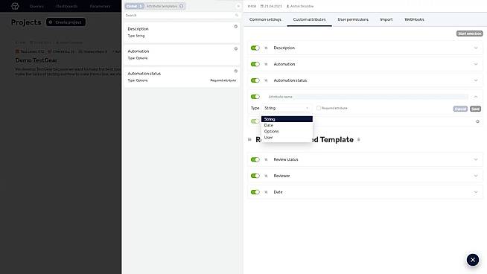The image size is (487, 274).
Task: Click the Search field in templates panel
Action: pyautogui.click(x=182, y=15)
